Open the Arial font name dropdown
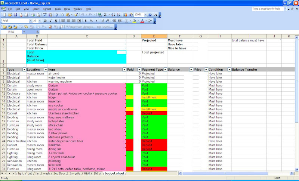 coord(30,21)
